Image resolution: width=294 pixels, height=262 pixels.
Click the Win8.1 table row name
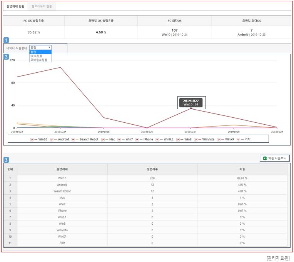(x=62, y=217)
